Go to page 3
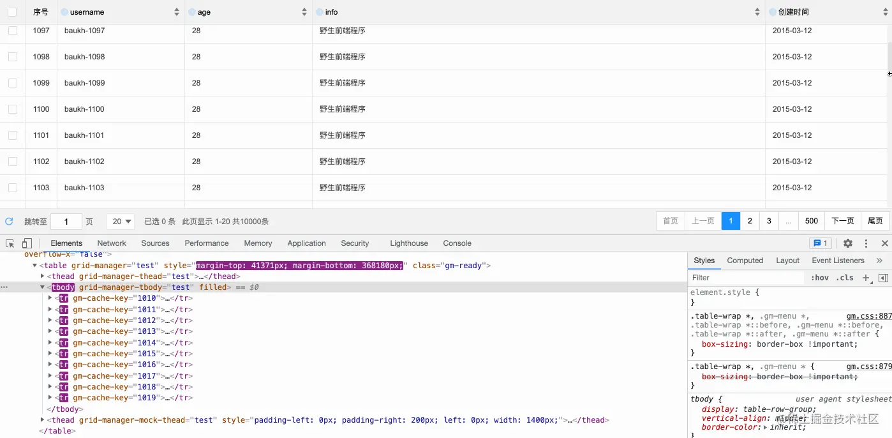The height and width of the screenshot is (438, 892). coord(769,221)
